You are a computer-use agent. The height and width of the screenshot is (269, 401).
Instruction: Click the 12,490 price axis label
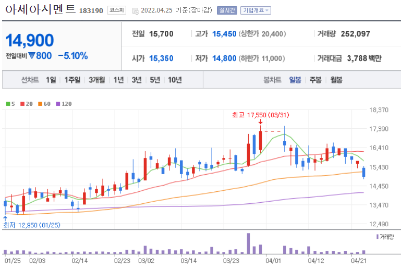coord(379,224)
